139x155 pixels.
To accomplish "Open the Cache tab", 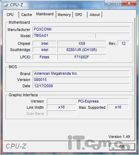I will coord(26,15).
